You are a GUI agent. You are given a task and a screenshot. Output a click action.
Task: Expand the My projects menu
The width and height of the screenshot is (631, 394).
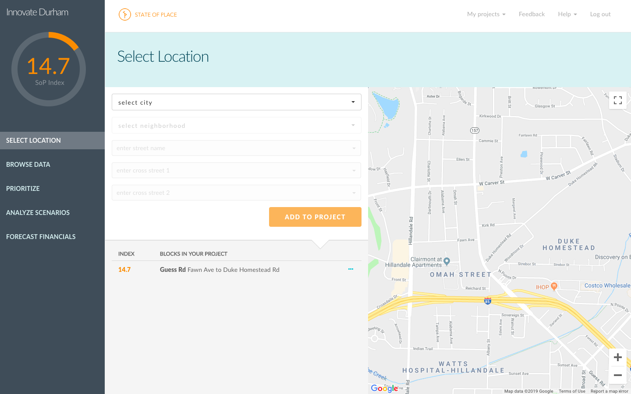[x=486, y=14]
